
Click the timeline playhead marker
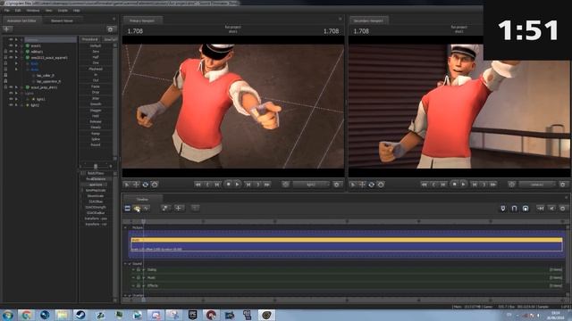pos(143,221)
